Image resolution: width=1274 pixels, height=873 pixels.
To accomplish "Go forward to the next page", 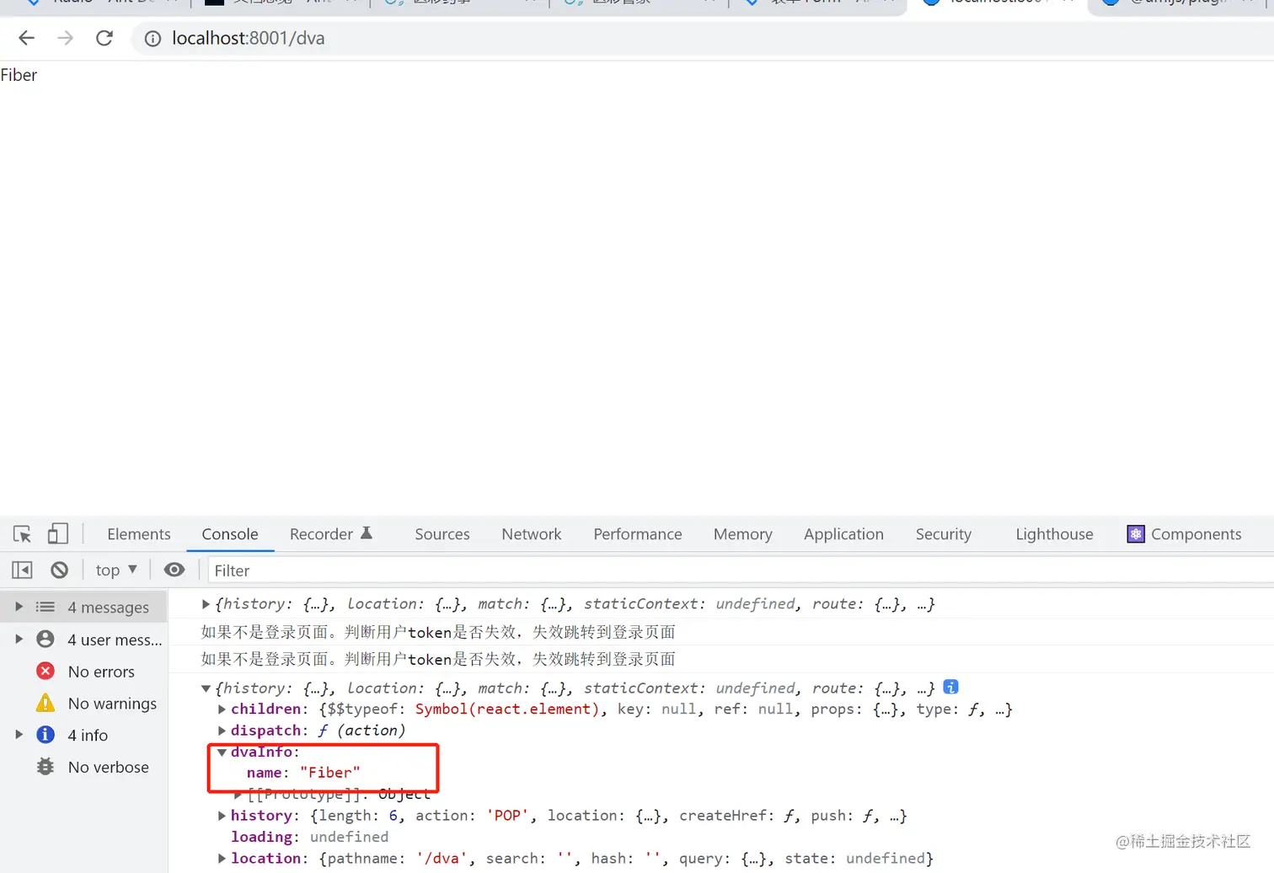I will pos(66,38).
